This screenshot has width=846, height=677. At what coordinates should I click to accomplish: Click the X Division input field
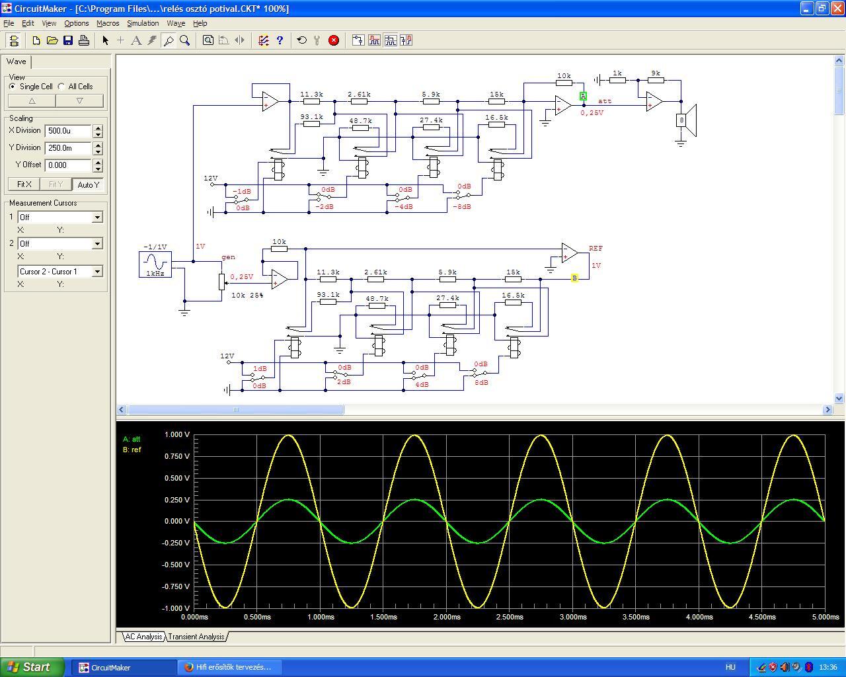68,131
